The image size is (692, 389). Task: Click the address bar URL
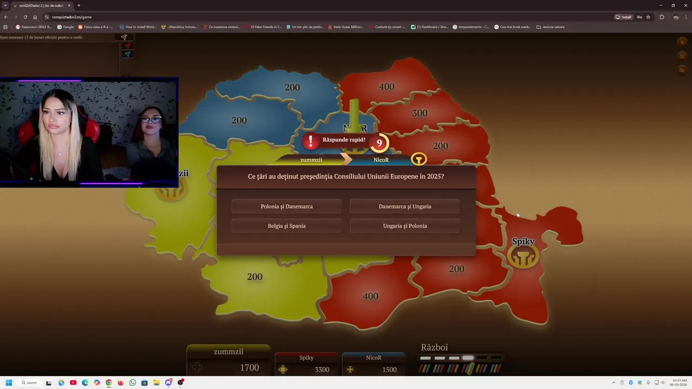pos(72,17)
